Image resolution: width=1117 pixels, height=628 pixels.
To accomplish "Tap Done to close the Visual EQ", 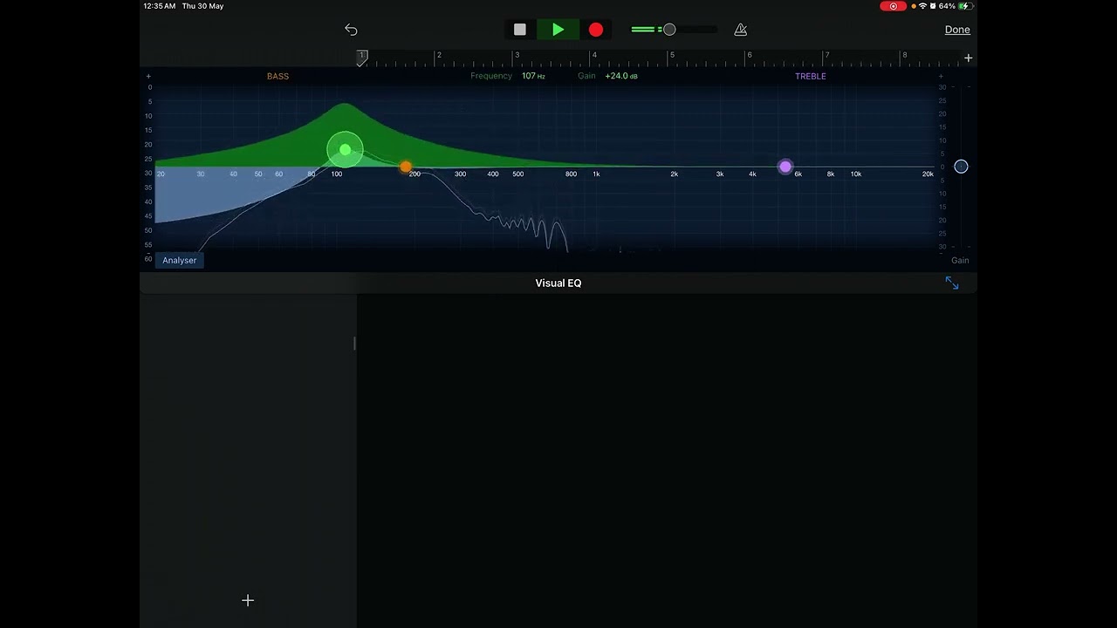I will (x=957, y=30).
